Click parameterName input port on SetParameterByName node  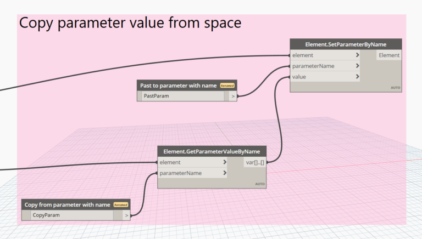(325, 66)
